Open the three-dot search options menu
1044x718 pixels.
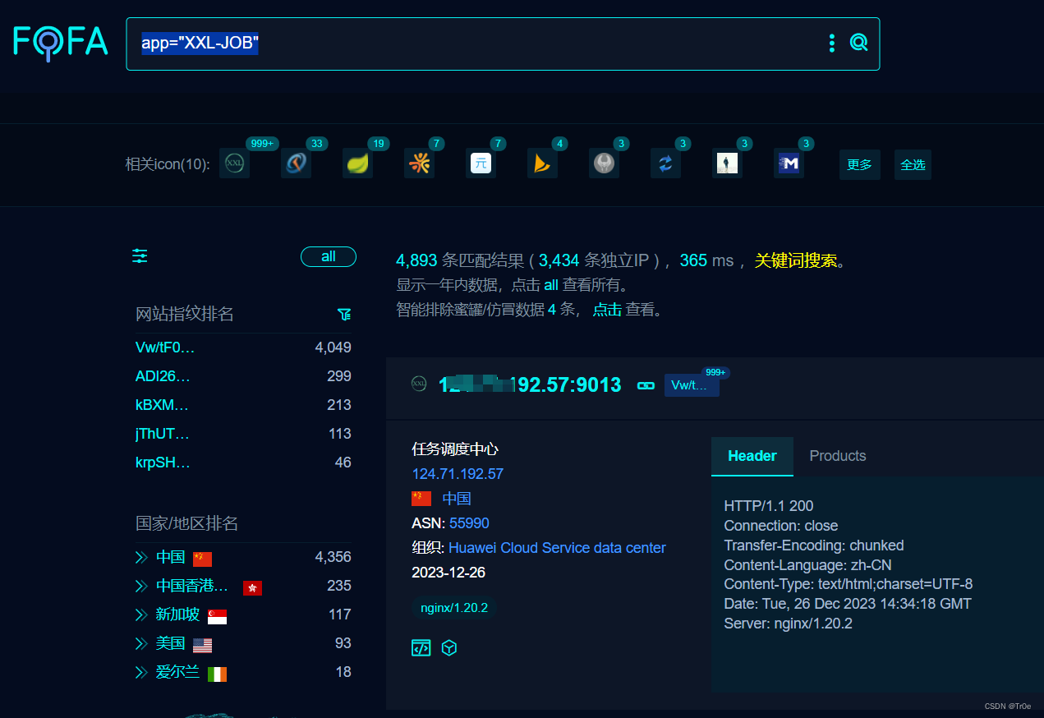[832, 43]
